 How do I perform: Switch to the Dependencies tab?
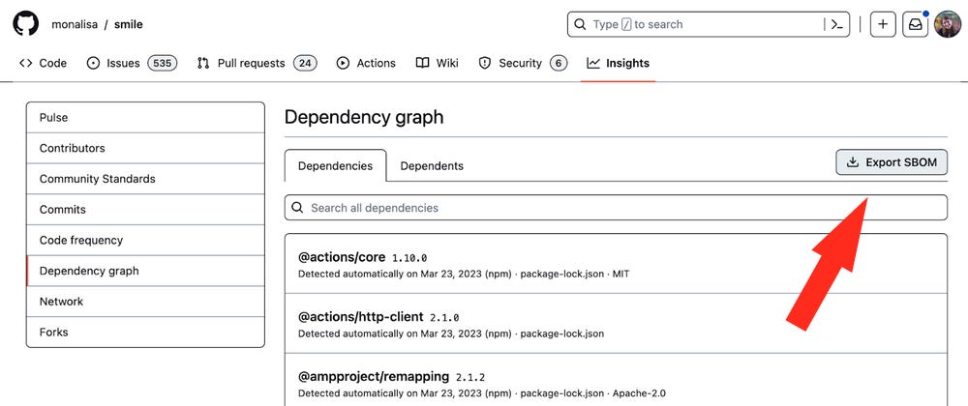[x=335, y=165]
